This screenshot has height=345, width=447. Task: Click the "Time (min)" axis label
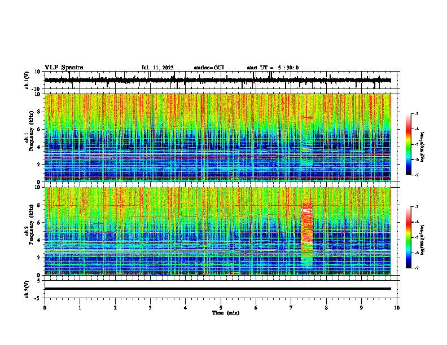point(226,313)
